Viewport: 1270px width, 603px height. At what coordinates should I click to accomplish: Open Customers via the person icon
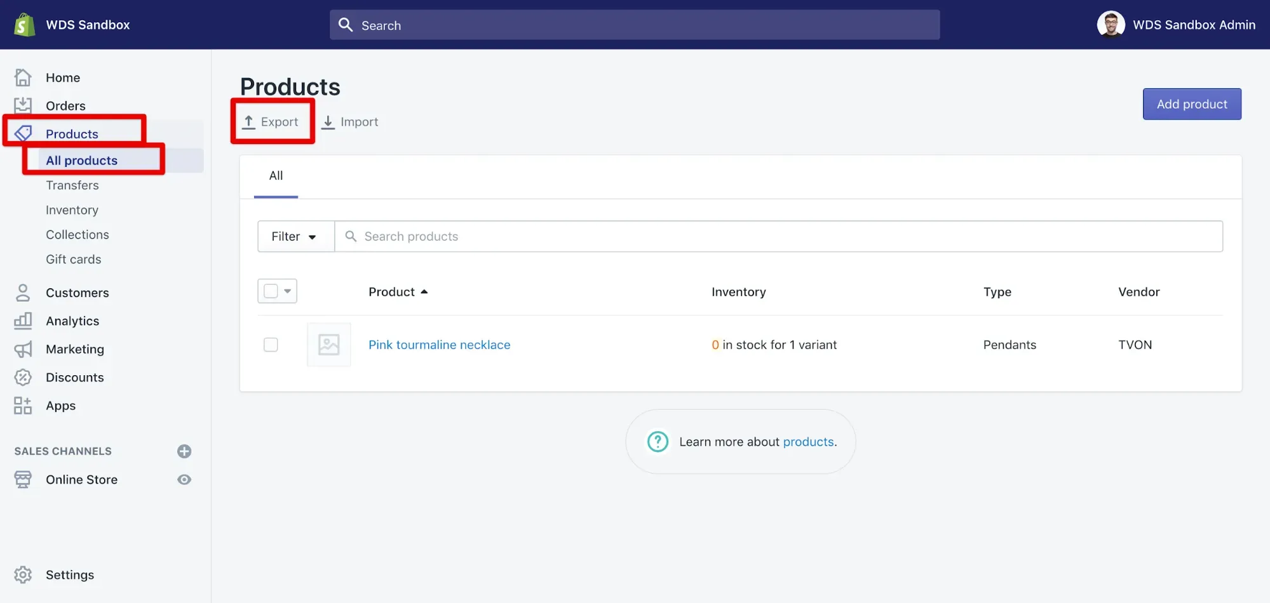[23, 293]
